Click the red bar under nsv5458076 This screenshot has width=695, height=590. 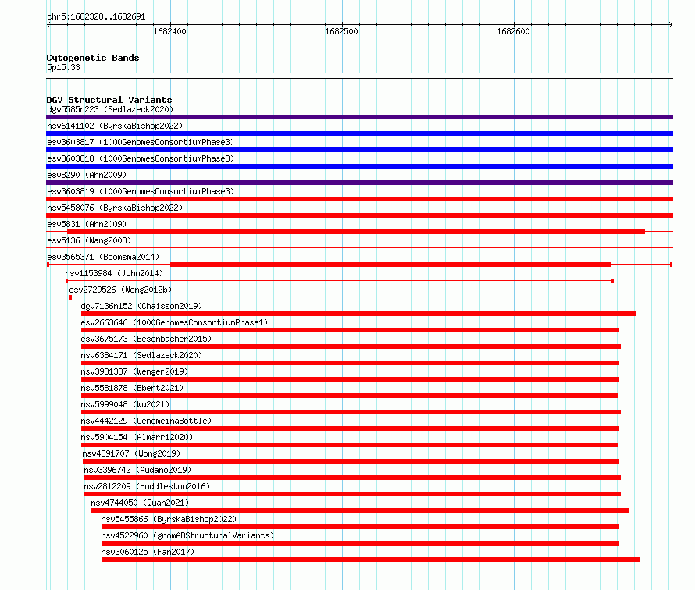[359, 215]
